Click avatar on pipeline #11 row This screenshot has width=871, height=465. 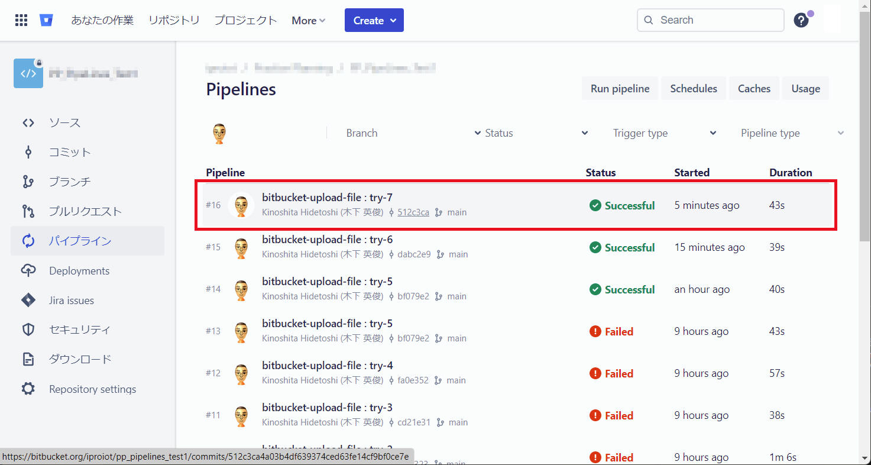241,415
